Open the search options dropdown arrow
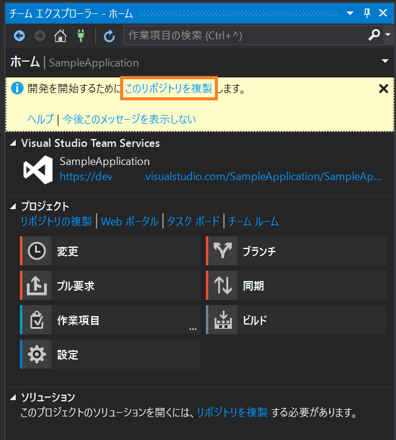 [388, 34]
